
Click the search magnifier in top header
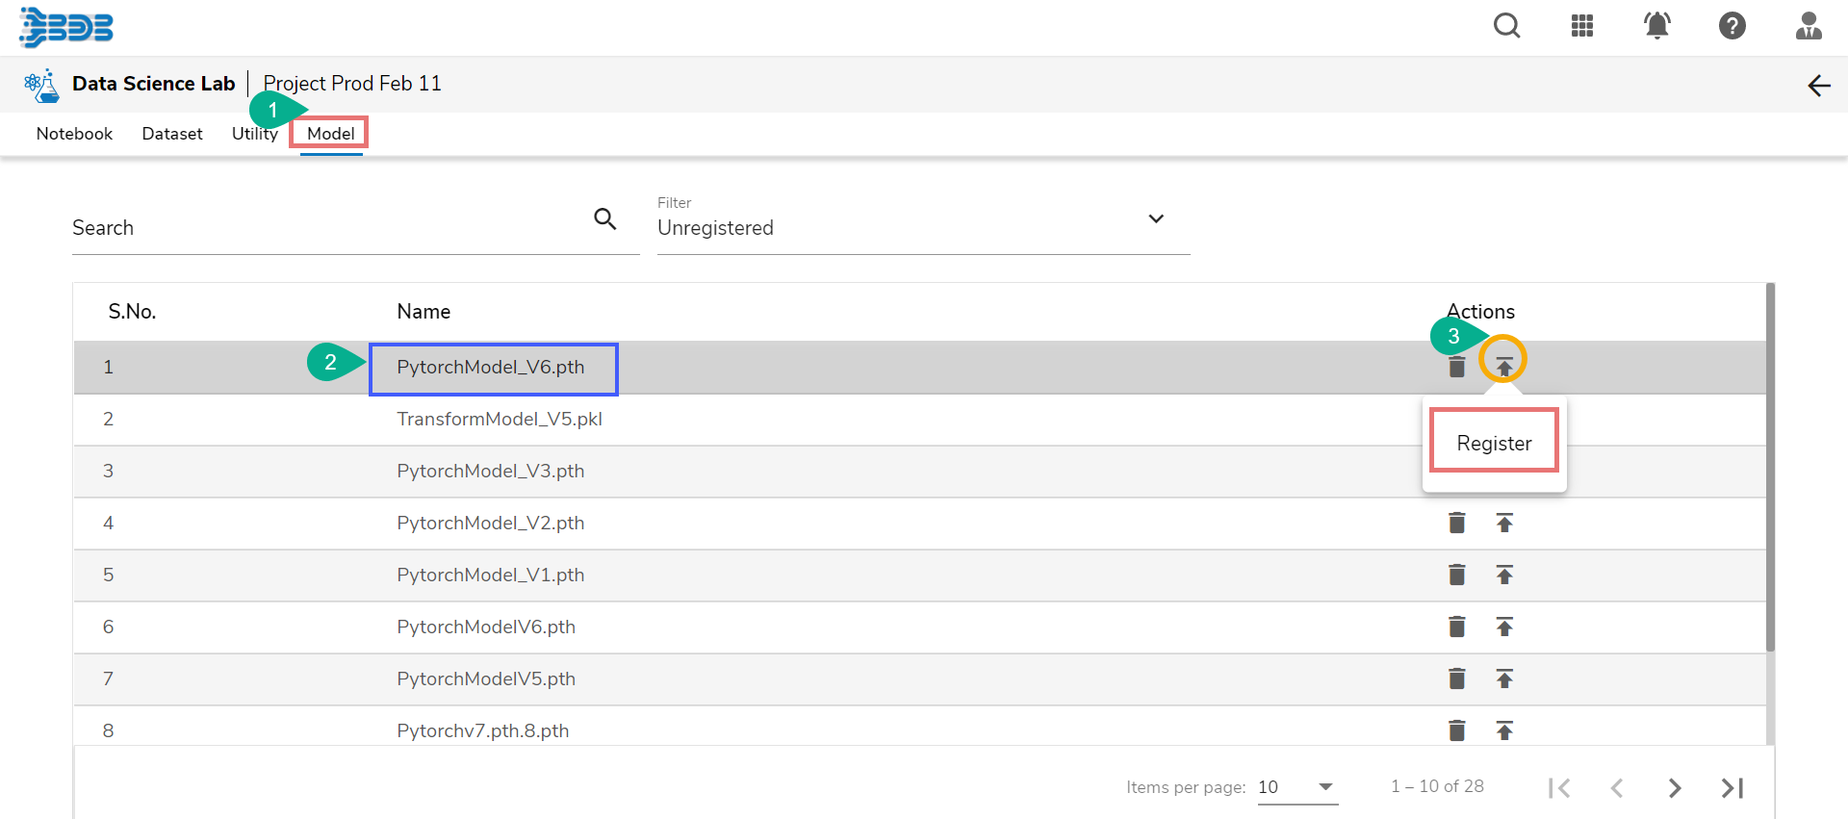(1506, 26)
